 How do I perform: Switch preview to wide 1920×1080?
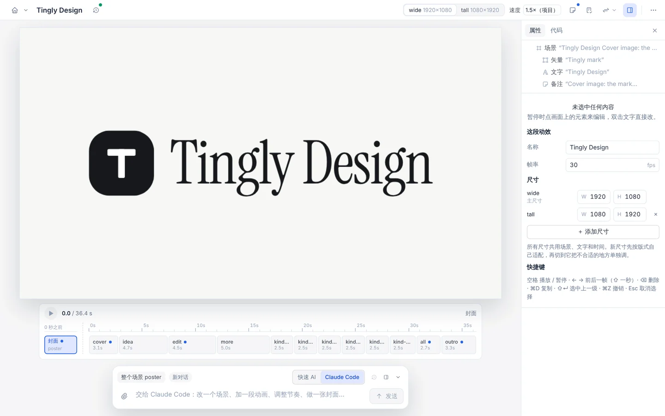[x=430, y=10]
